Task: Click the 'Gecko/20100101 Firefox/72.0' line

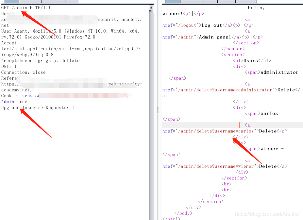Action: coord(48,37)
